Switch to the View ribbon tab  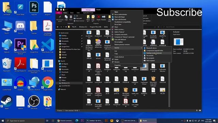78,13
